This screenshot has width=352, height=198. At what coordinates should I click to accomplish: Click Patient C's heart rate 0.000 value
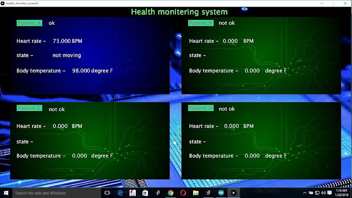[x=60, y=126]
